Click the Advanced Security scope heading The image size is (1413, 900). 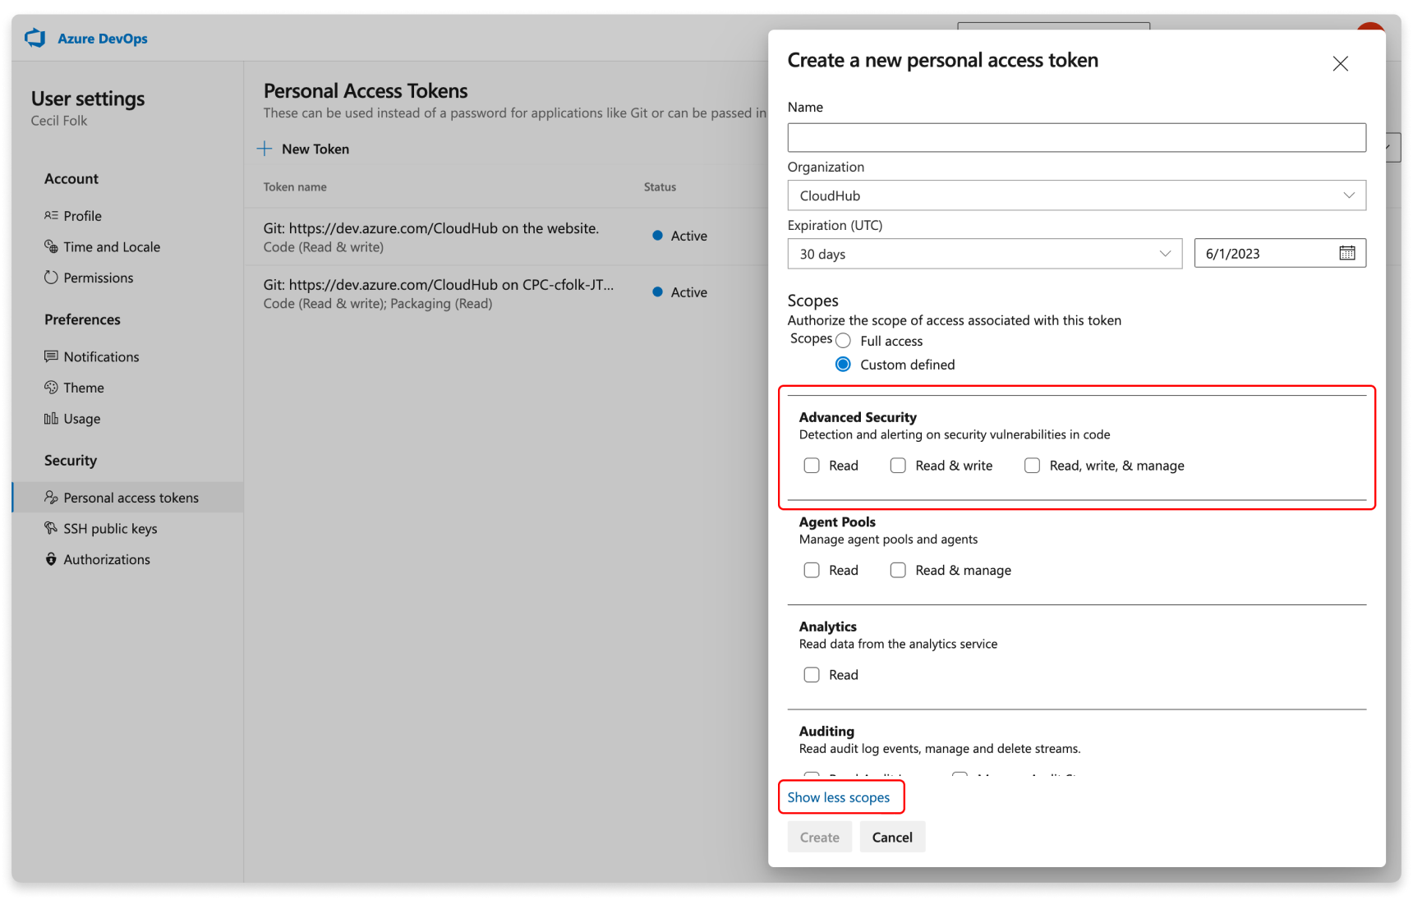[x=858, y=417]
